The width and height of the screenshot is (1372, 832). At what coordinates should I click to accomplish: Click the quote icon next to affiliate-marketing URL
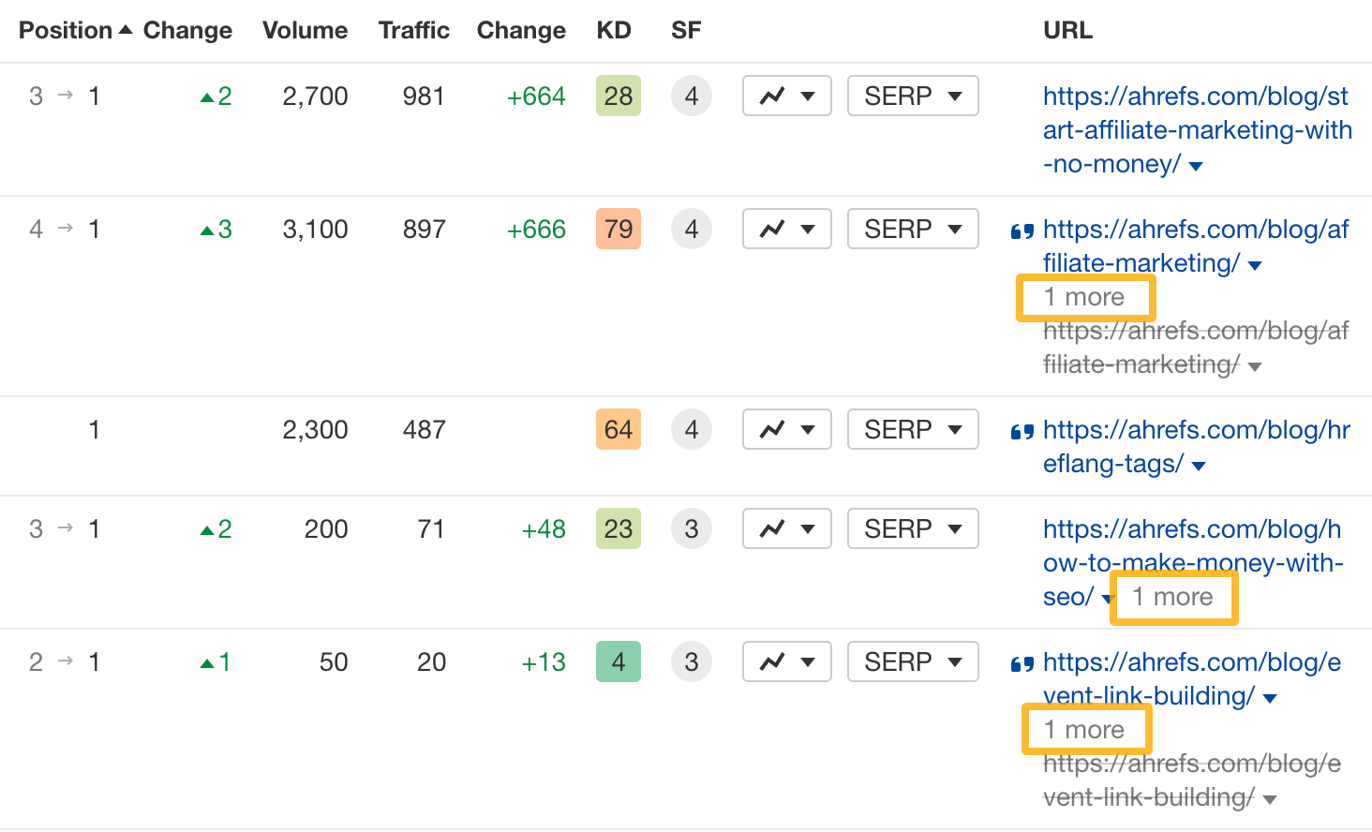pos(1022,230)
